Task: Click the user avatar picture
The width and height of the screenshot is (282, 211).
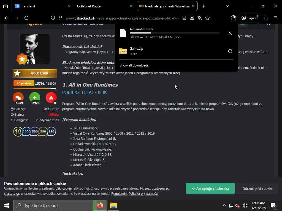Action: tap(34, 49)
